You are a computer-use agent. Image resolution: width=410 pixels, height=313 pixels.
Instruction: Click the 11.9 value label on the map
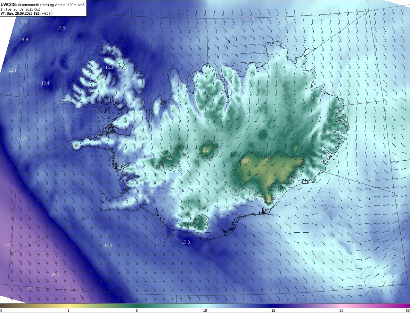(x=22, y=139)
